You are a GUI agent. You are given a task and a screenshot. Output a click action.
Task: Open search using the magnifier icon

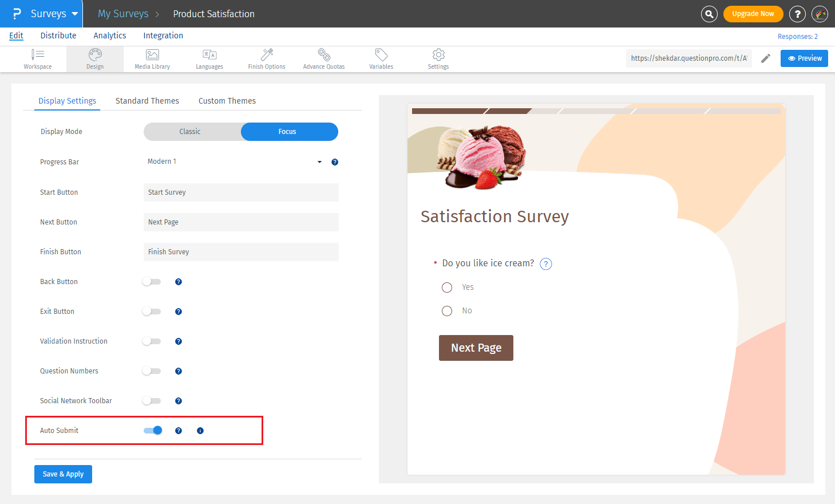(709, 13)
